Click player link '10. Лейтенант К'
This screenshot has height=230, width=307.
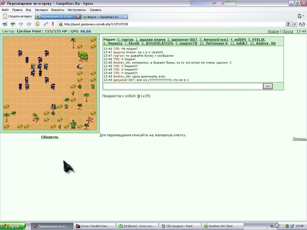tap(214, 43)
